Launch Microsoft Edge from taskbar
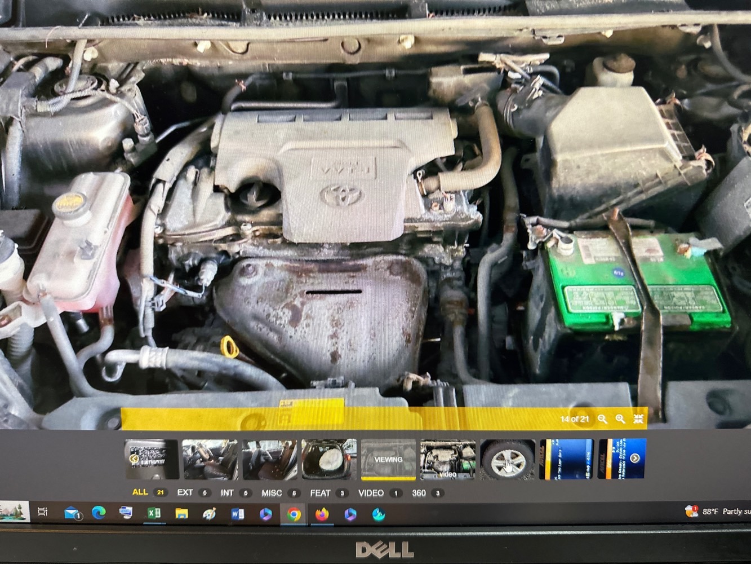 point(99,513)
